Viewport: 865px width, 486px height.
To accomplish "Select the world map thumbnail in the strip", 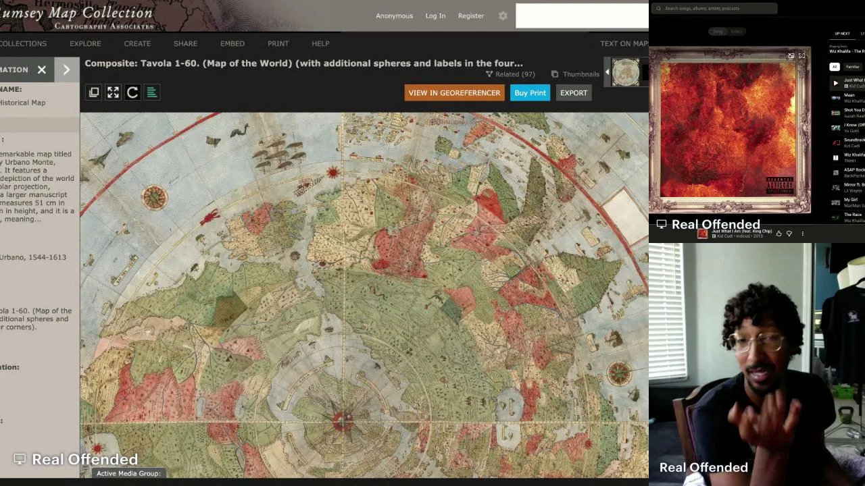I will (x=626, y=72).
